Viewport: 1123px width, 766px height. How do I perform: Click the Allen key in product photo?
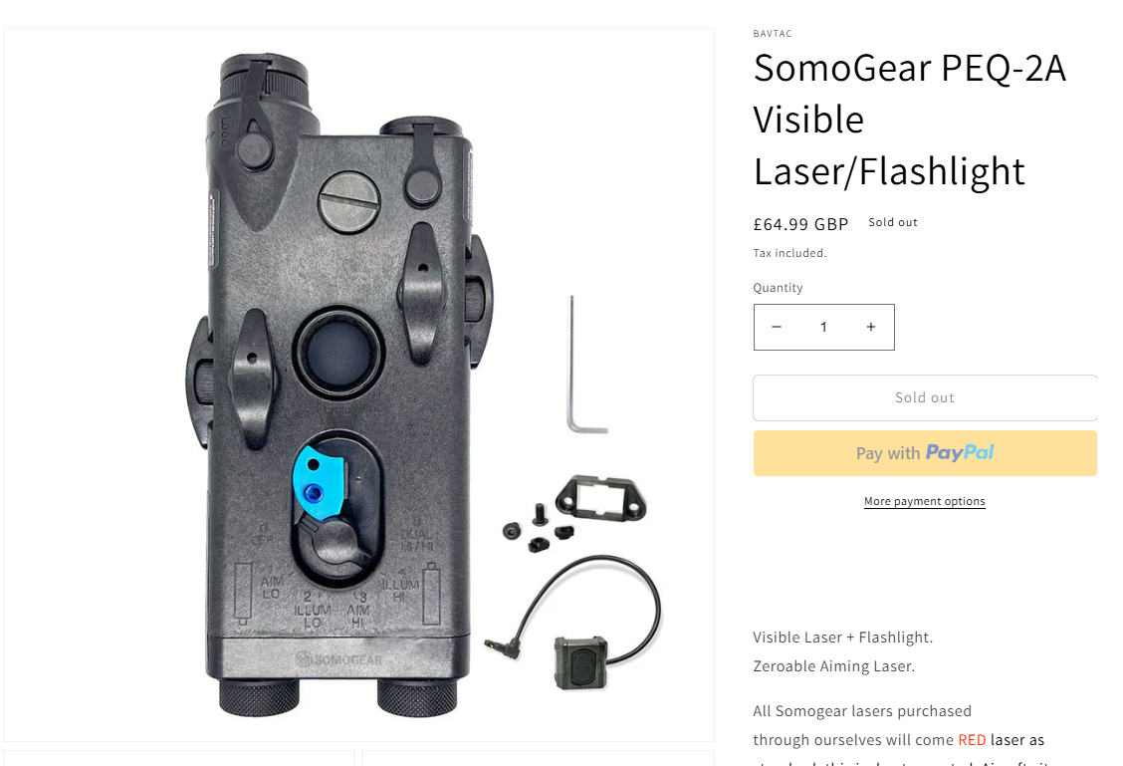583,364
